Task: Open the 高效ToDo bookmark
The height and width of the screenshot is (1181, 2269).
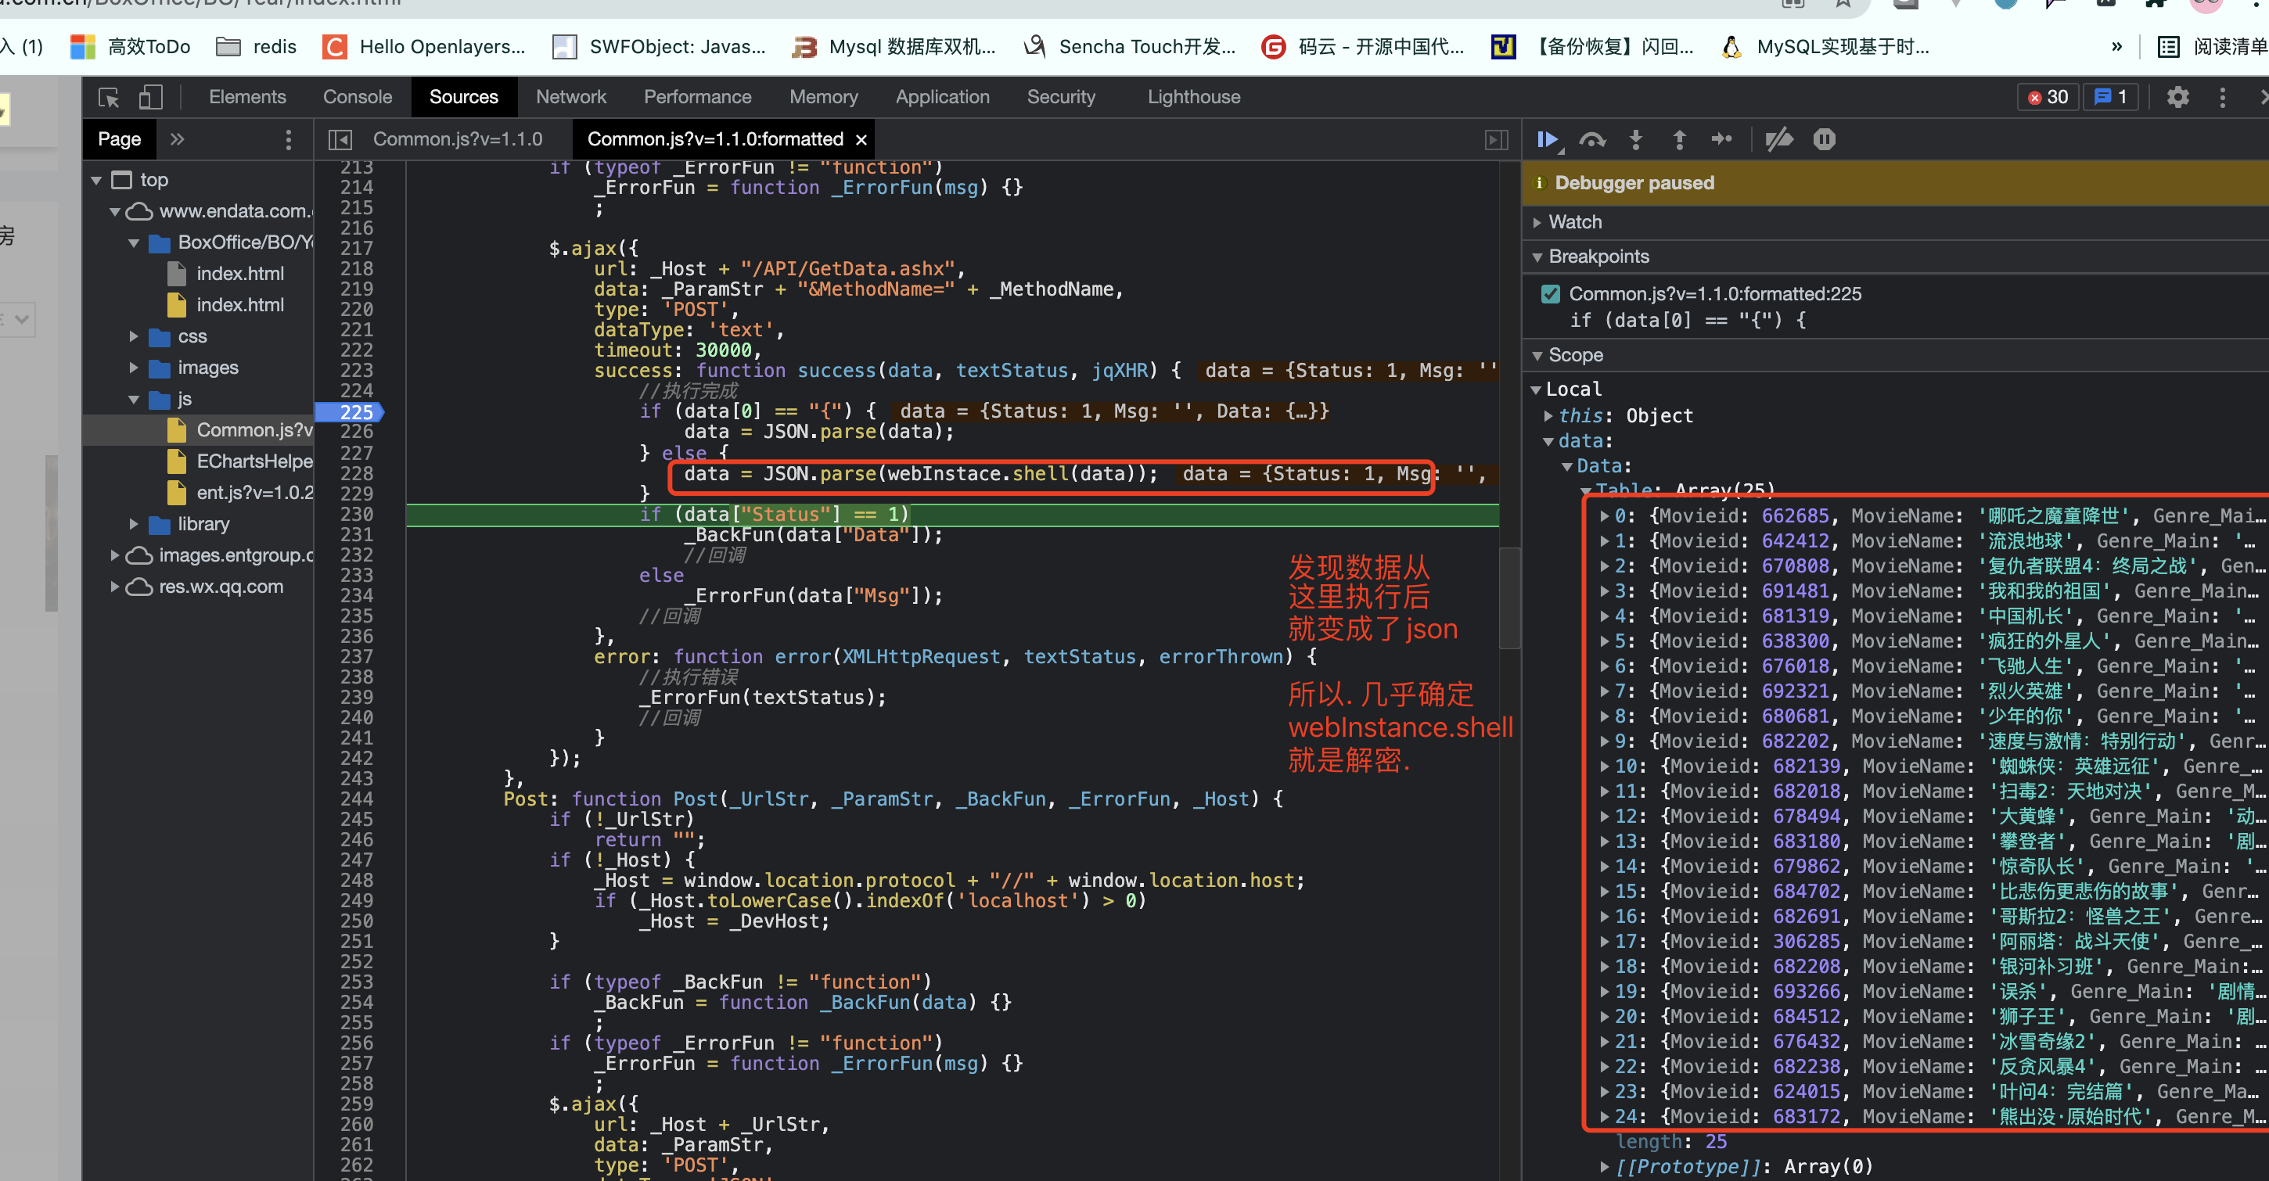Action: (131, 47)
